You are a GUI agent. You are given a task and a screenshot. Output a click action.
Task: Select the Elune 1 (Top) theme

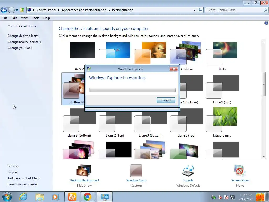(x=222, y=89)
